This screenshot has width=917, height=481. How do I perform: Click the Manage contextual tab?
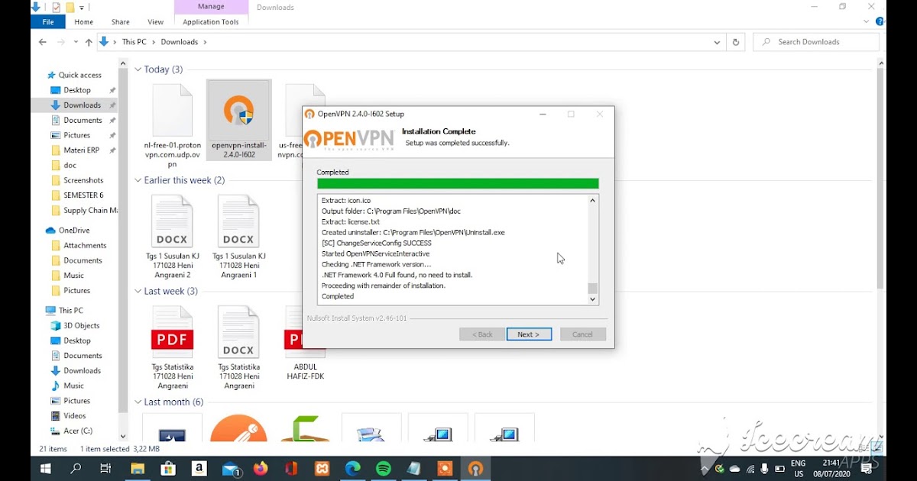click(211, 7)
